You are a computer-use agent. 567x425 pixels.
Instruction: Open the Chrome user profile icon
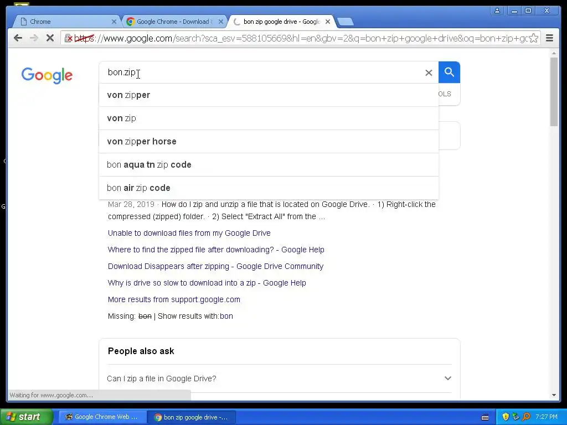497,11
